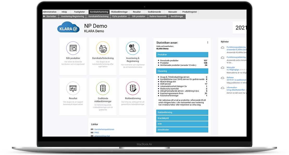
Task: Open the Riskbedömning traffic light pencil icon
Action: tap(133, 88)
